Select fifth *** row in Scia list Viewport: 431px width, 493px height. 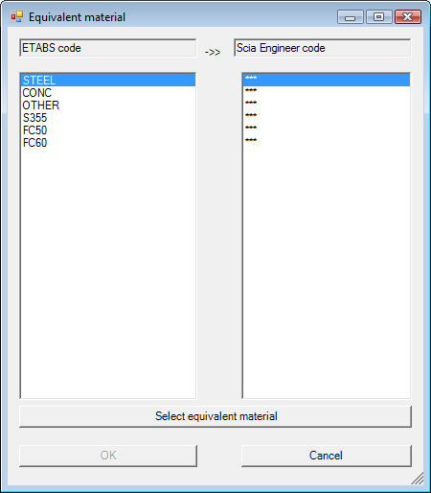(x=327, y=130)
